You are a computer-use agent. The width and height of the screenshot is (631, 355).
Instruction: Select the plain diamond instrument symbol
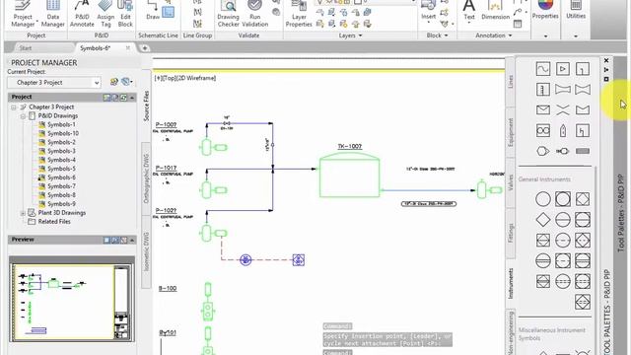click(543, 220)
